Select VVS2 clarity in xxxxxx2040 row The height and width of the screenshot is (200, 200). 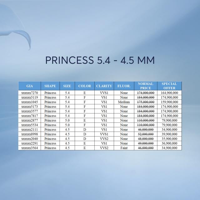pos(104,139)
